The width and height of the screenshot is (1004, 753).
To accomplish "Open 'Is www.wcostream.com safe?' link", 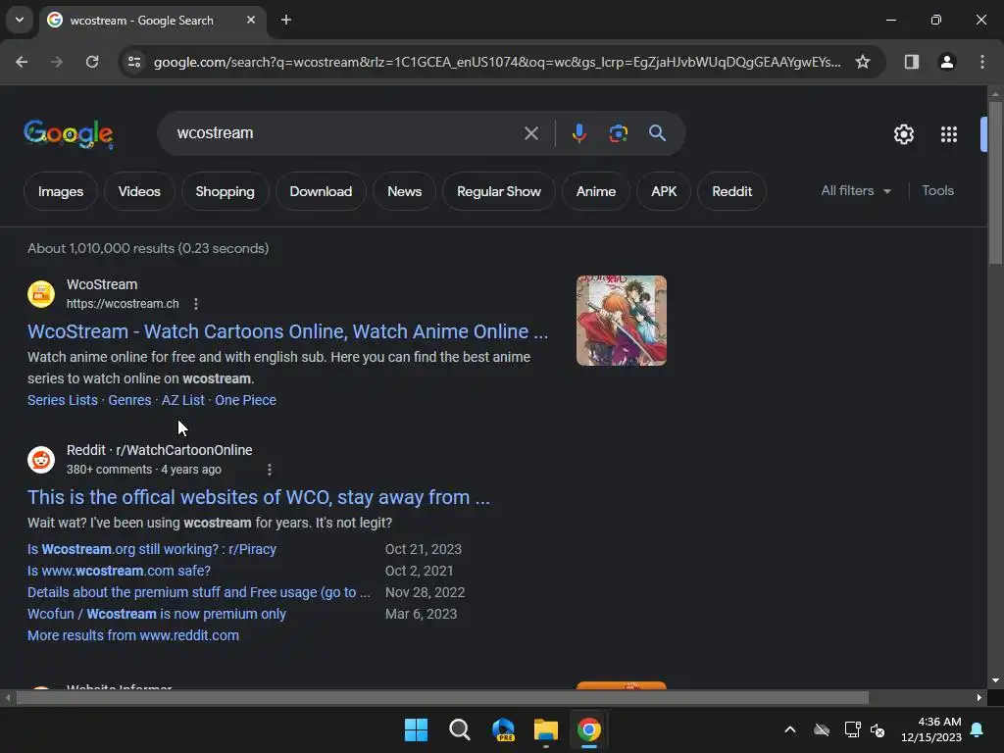I will tap(119, 572).
